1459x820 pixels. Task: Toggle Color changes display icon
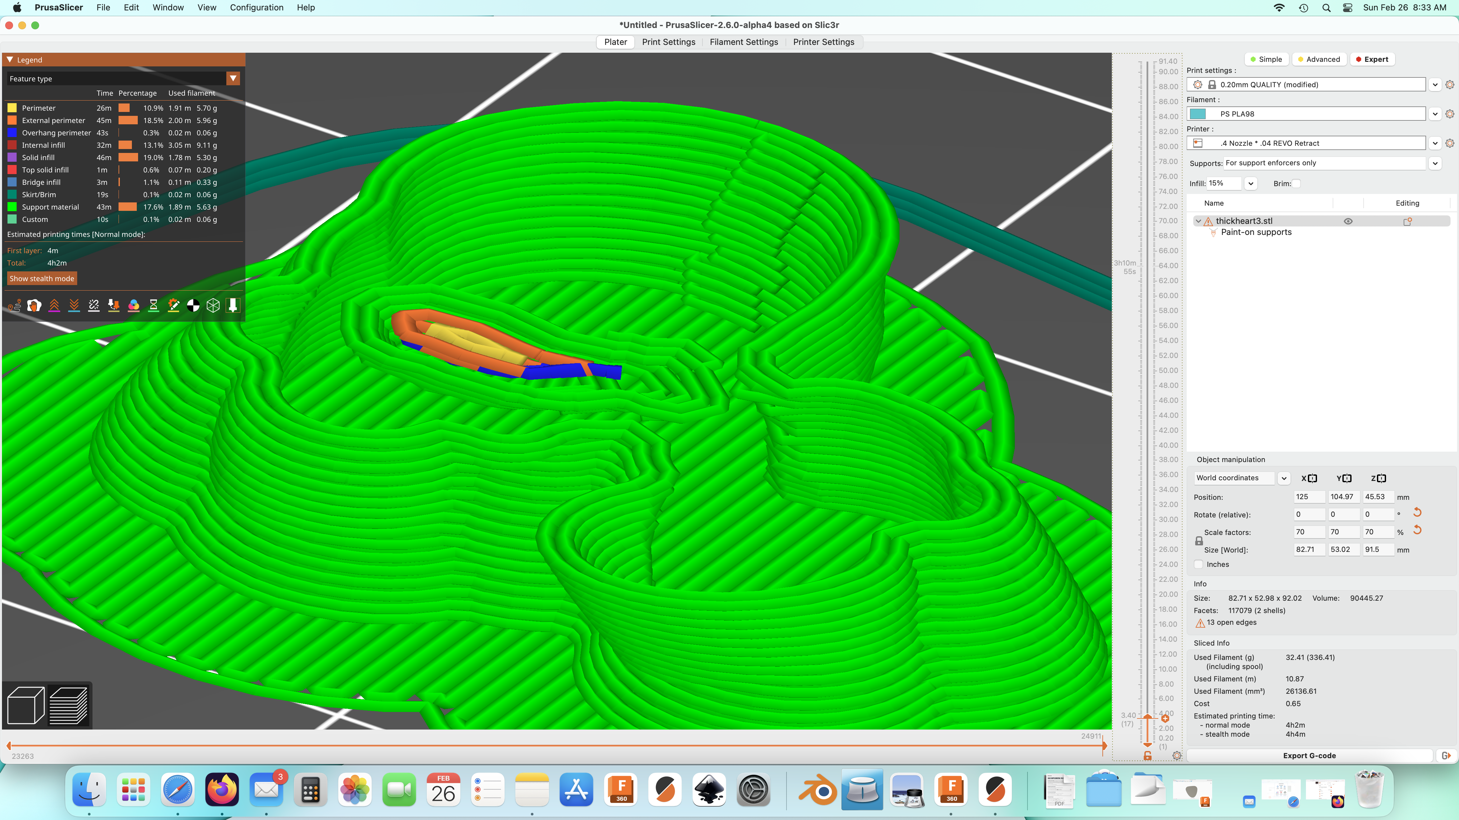[134, 306]
